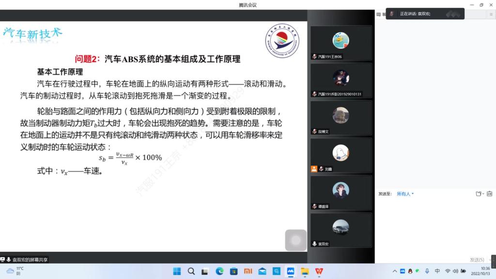Click the floating gray round button on slide
Image resolution: width=496 pixels, height=279 pixels.
click(295, 240)
